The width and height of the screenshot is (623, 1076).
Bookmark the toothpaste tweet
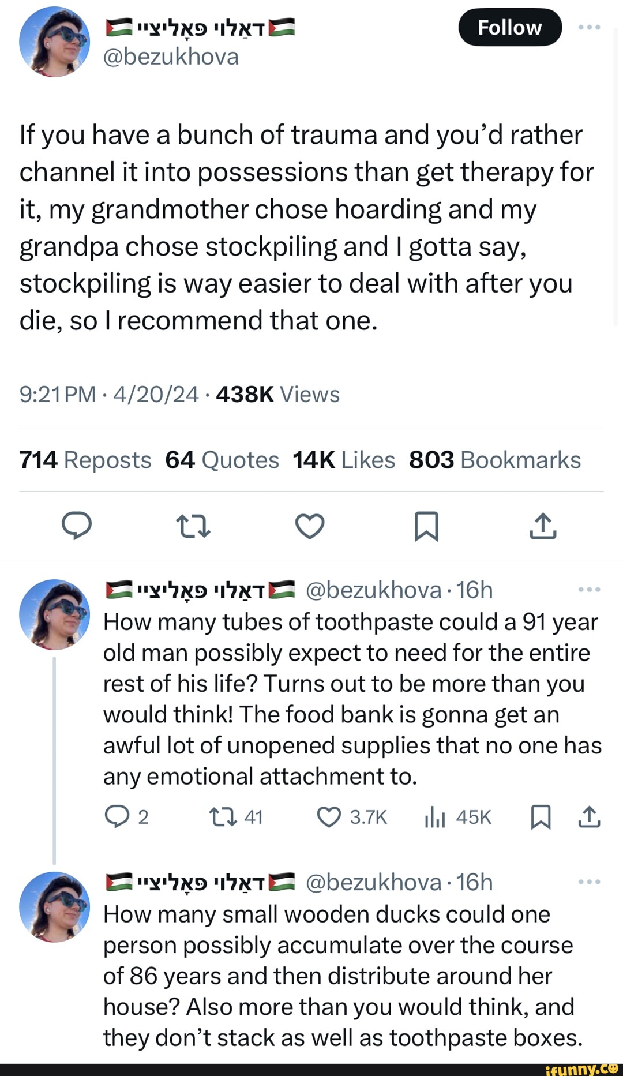point(541,817)
